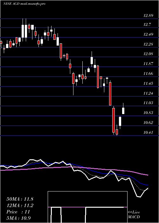
Task: Click the 12MA : 11.2 indicator text
Action: tap(20, 205)
